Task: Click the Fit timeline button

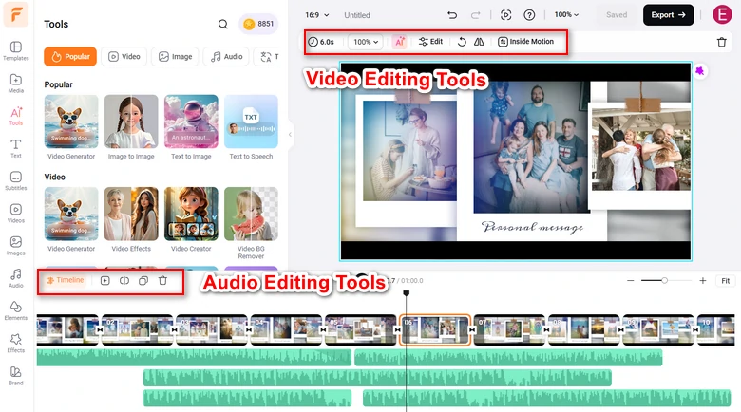Action: (x=726, y=281)
